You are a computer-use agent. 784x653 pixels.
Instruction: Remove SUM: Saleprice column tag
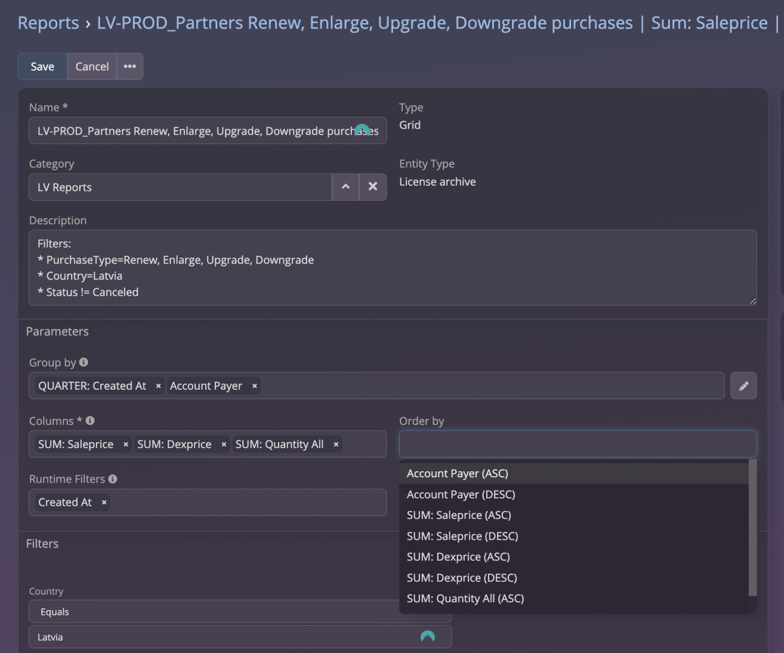coord(126,444)
